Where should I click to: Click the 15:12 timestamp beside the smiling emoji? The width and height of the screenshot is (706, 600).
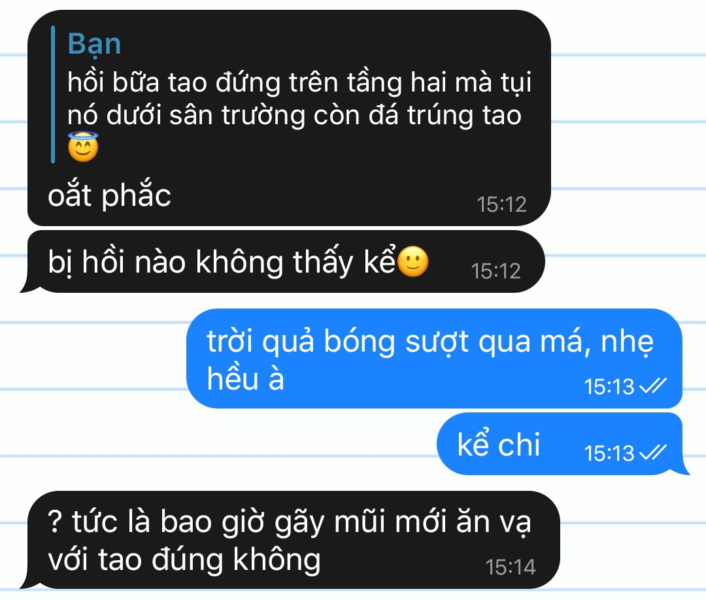point(496,271)
